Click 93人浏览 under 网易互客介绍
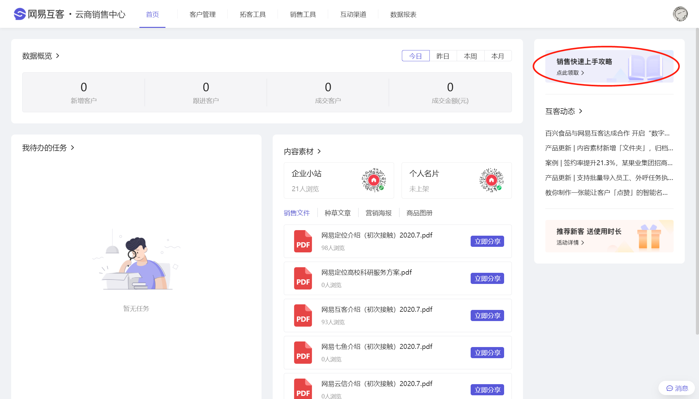The height and width of the screenshot is (399, 699). pyautogui.click(x=333, y=322)
